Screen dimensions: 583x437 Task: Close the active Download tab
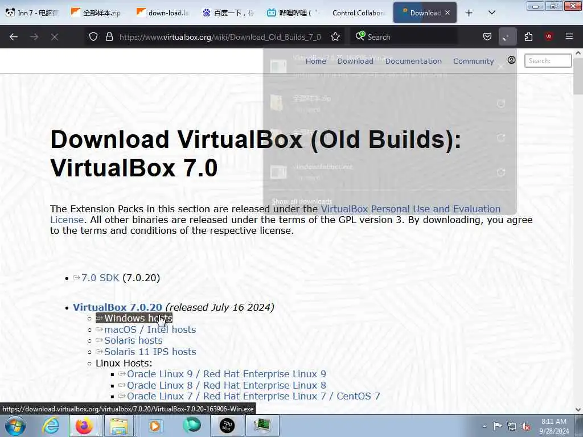pos(447,13)
